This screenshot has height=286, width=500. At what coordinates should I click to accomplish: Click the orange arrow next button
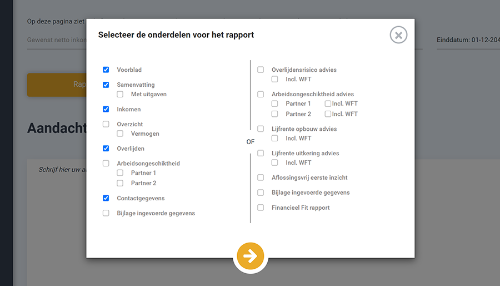pos(251,256)
